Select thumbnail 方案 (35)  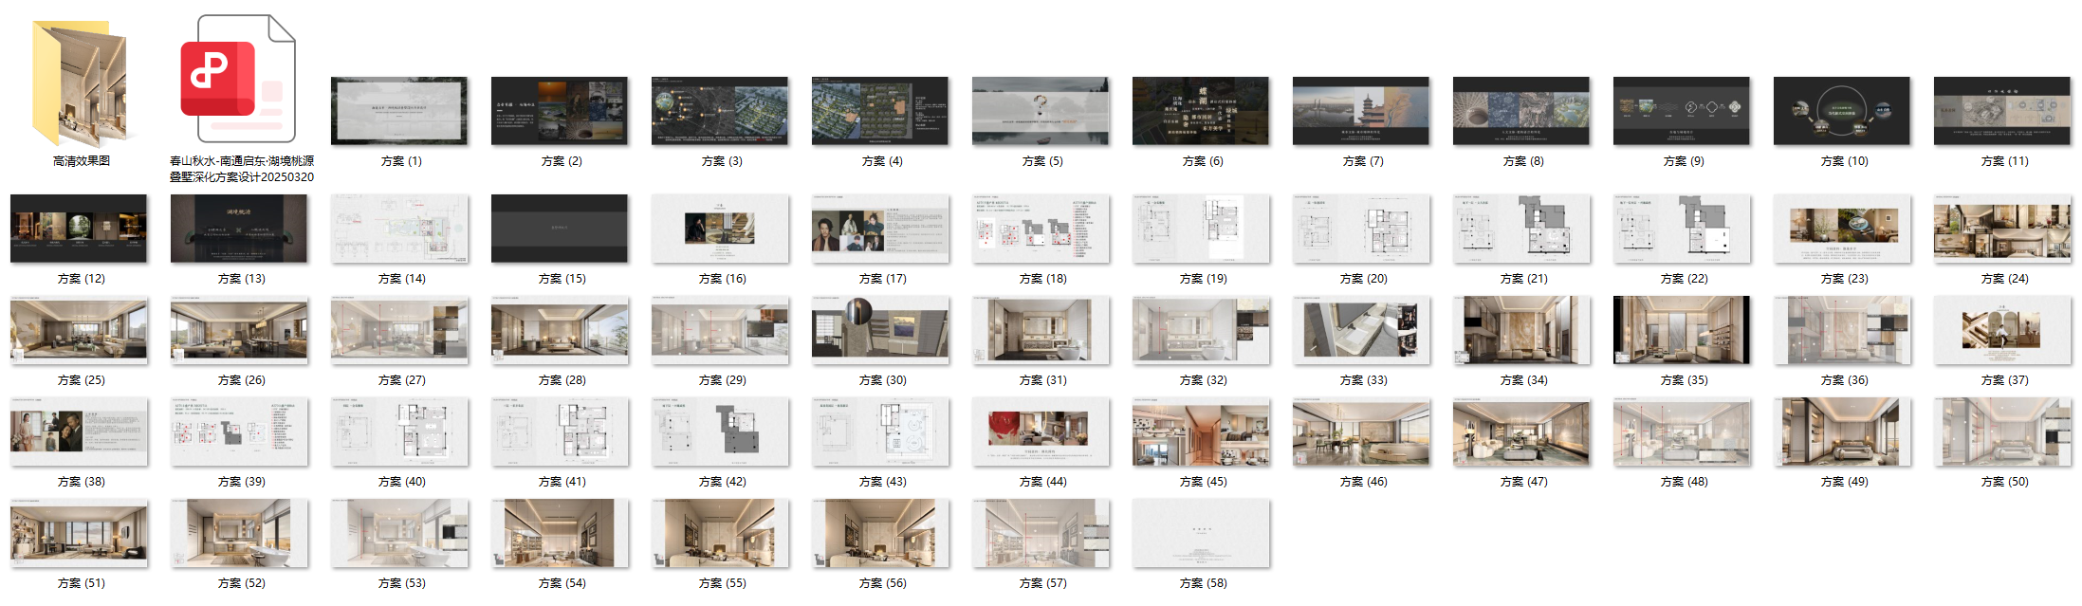coord(1682,330)
